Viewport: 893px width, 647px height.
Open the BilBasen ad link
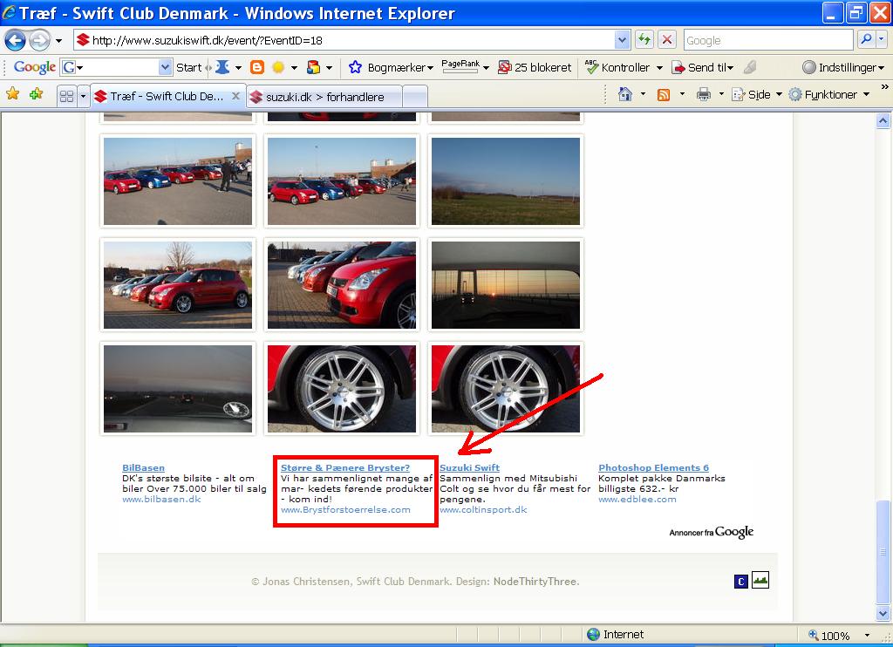point(143,468)
